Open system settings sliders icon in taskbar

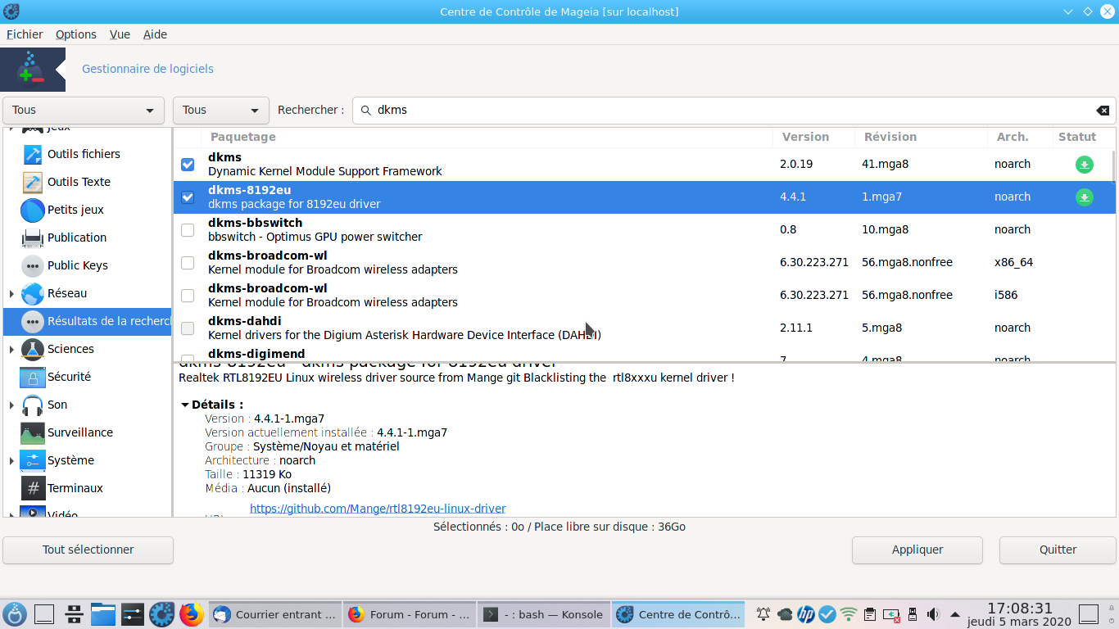(x=132, y=614)
